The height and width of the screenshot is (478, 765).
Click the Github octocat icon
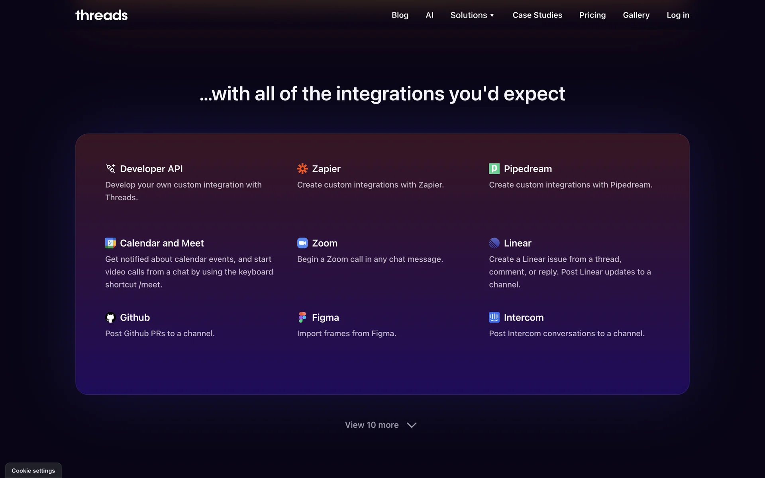(110, 317)
